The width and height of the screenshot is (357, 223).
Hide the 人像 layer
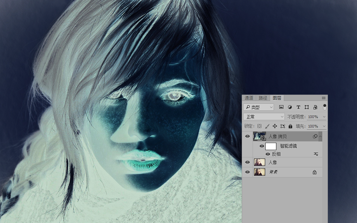pyautogui.click(x=248, y=162)
